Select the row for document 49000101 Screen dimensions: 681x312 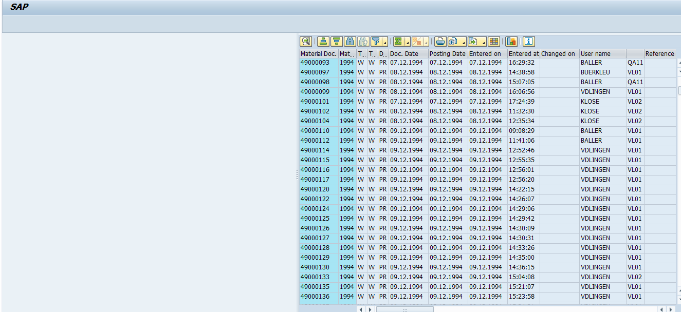click(x=315, y=102)
